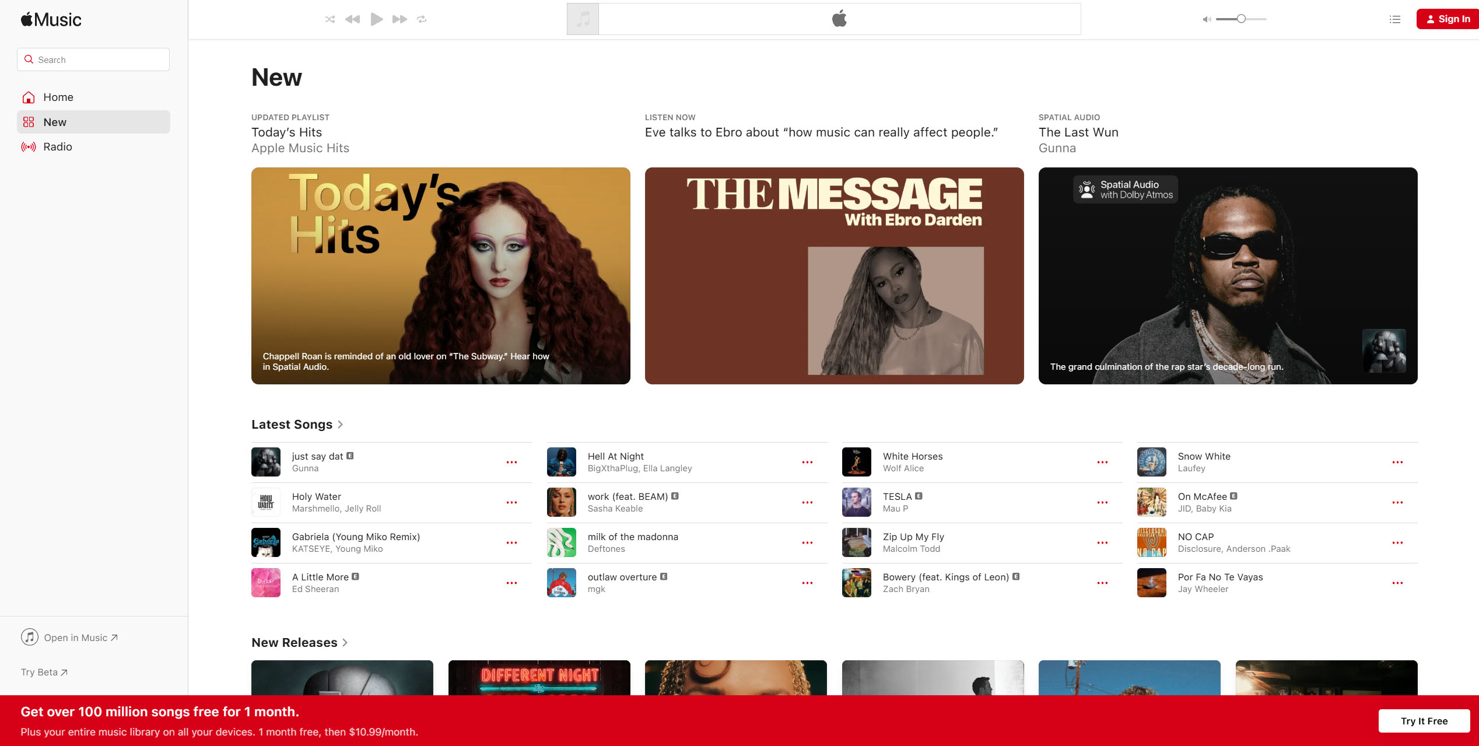Click the Hell At Night album cover
This screenshot has width=1479, height=746.
562,462
